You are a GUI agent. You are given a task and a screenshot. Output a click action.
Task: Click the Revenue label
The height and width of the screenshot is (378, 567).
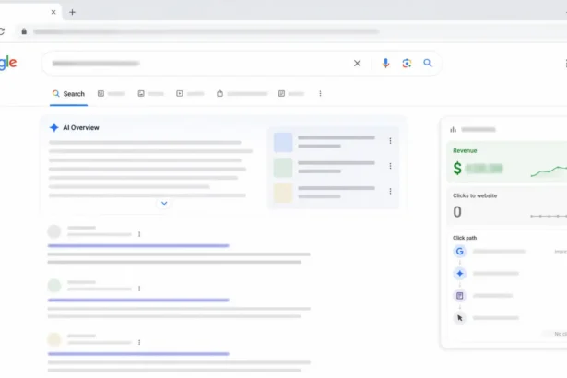(465, 150)
